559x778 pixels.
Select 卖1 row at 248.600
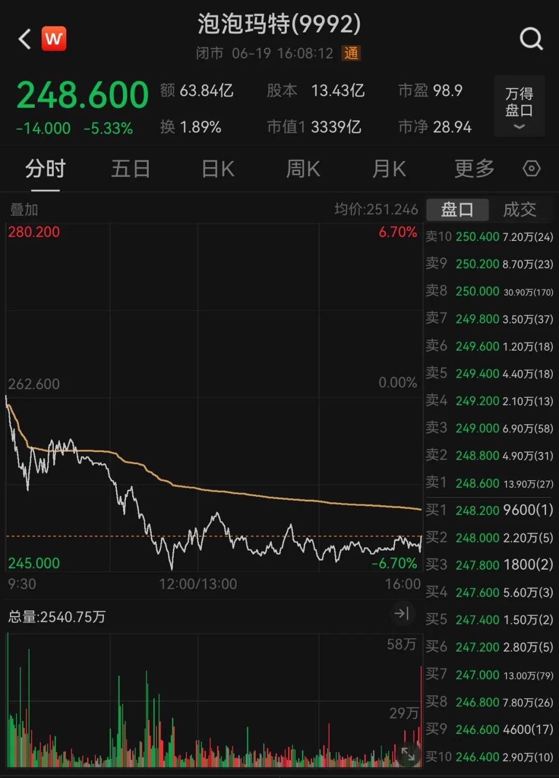(489, 483)
